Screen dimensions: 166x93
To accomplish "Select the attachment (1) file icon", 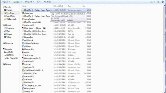I will (23, 76).
